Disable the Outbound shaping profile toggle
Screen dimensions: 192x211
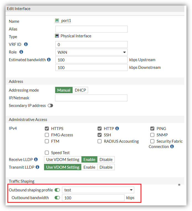coord(57,190)
